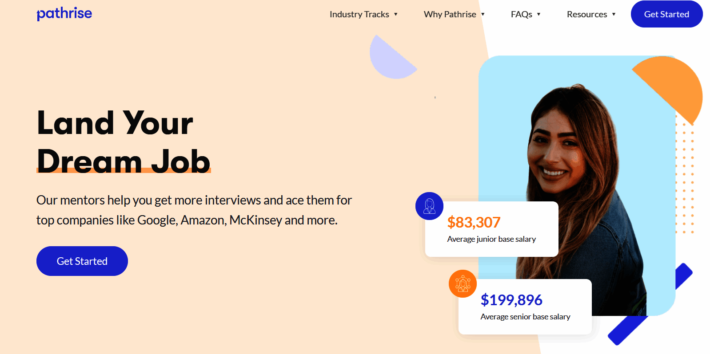
Task: Open the Industry Tracks menu label
Action: (359, 14)
